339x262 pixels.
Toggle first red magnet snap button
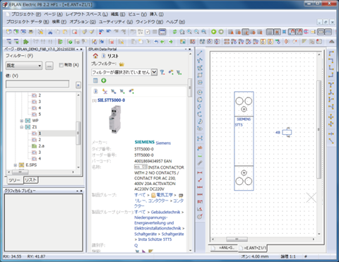pyautogui.click(x=292, y=32)
